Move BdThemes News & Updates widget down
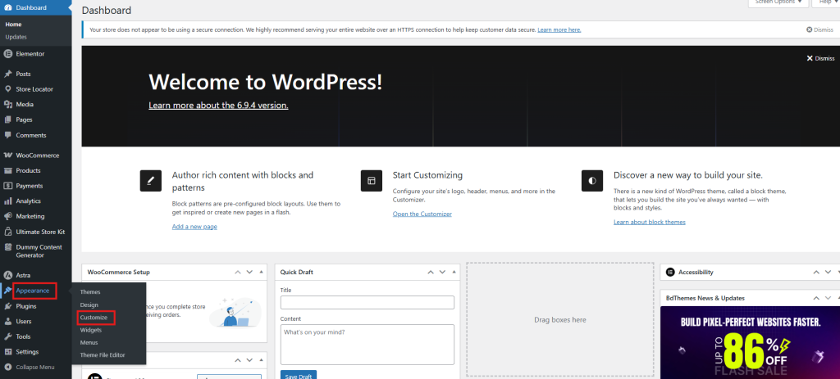Screen dimensions: 840x379 click(829, 298)
